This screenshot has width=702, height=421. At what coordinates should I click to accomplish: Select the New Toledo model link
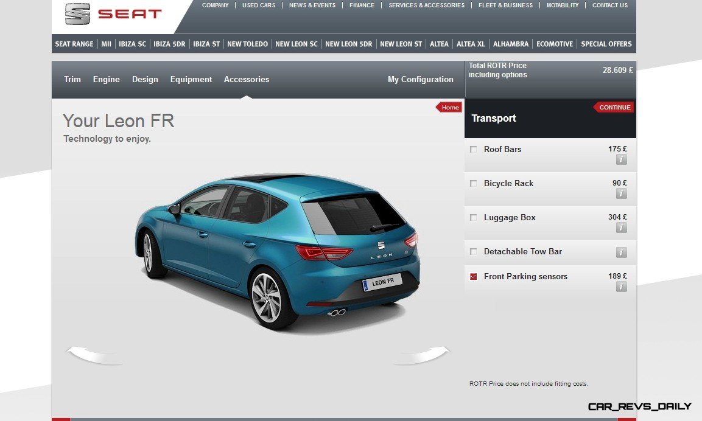[x=247, y=44]
